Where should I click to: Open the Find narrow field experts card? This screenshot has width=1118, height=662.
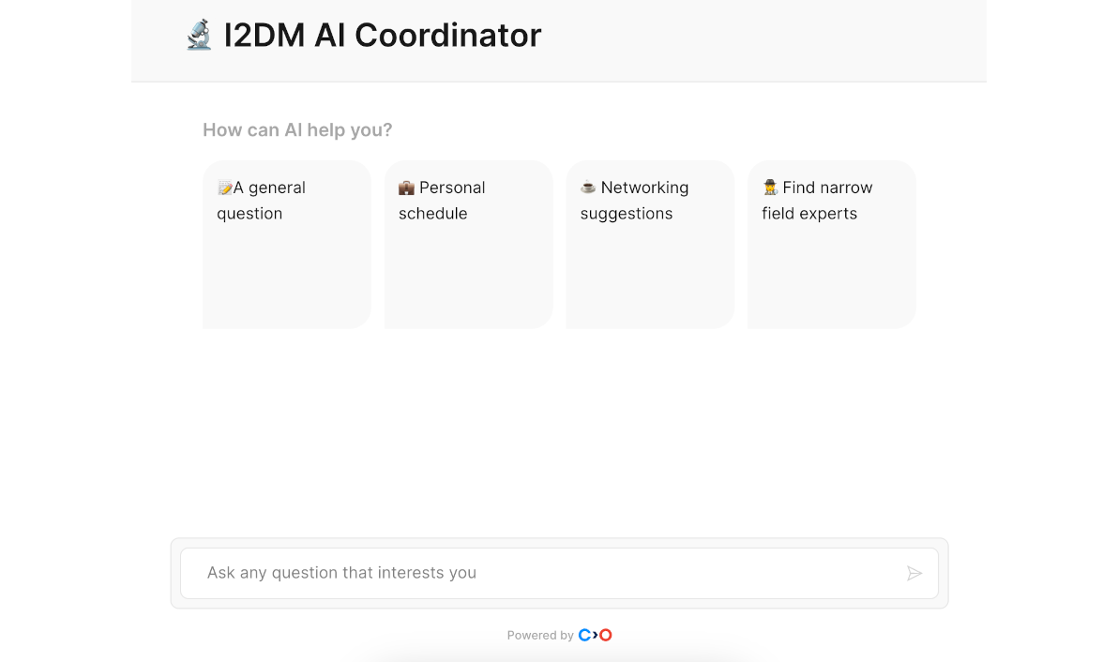831,244
